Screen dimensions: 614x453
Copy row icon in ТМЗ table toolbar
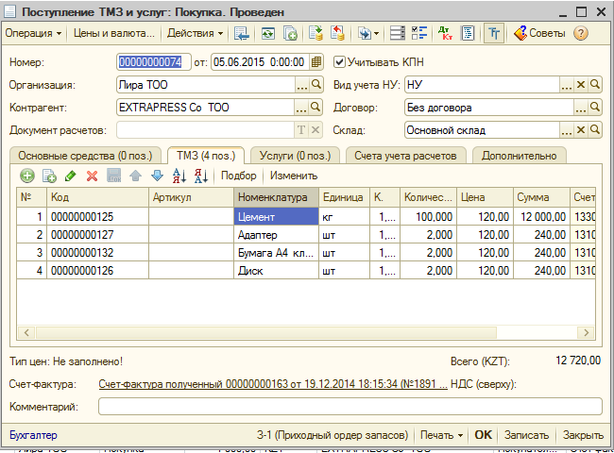pos(49,176)
